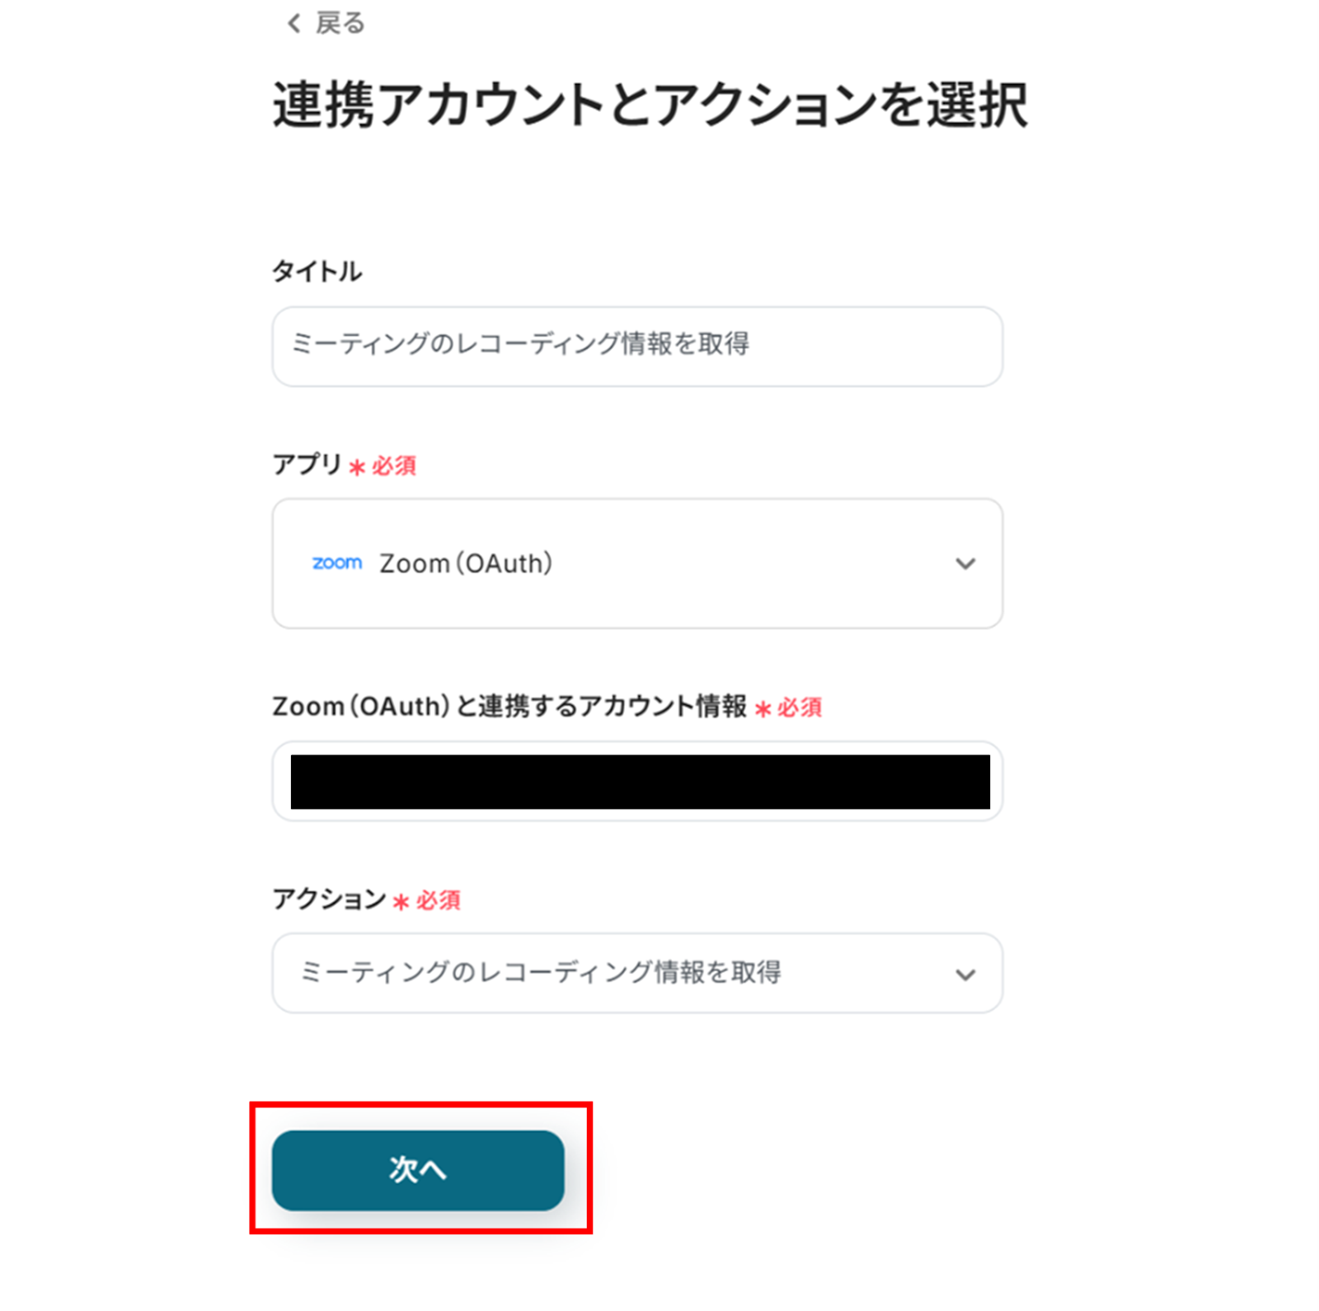
Task: Select the redacted Zoom account information field
Action: [640, 781]
